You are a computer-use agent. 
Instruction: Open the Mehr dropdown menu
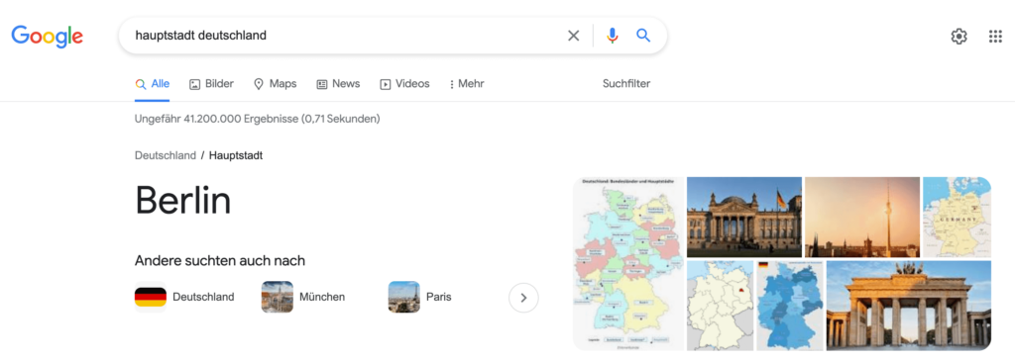(x=466, y=84)
